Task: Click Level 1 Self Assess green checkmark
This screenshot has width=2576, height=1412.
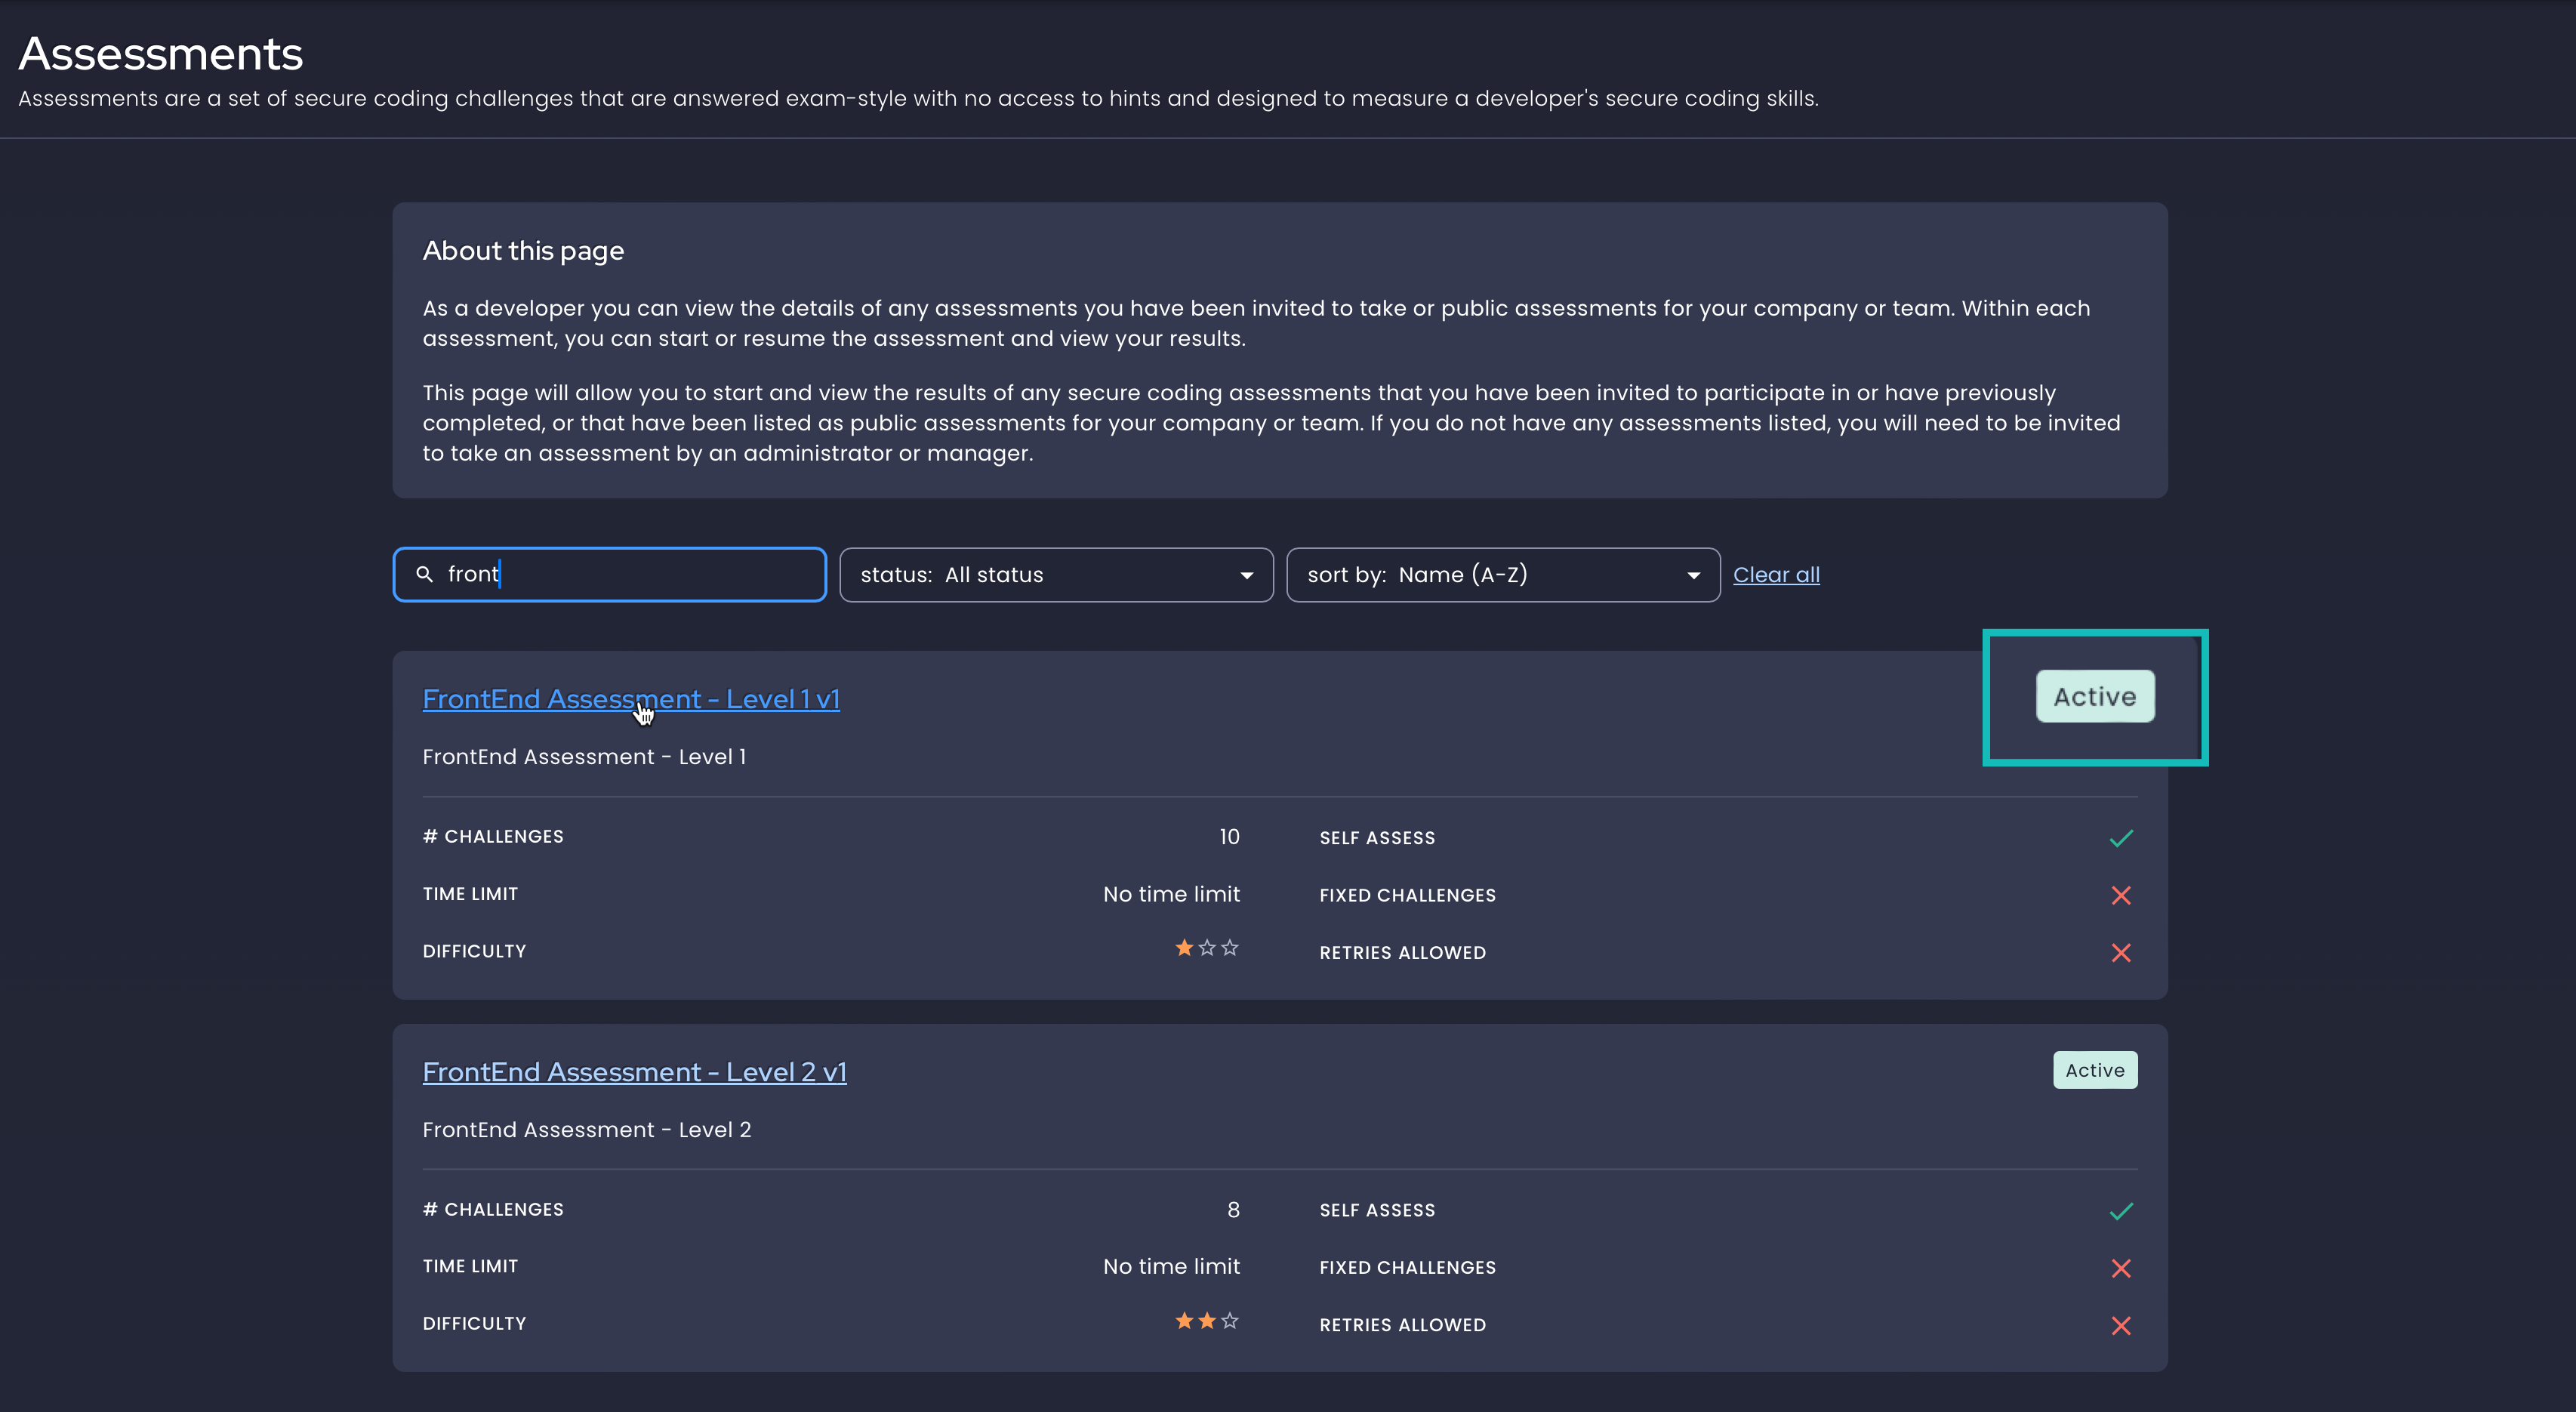Action: pos(2121,838)
